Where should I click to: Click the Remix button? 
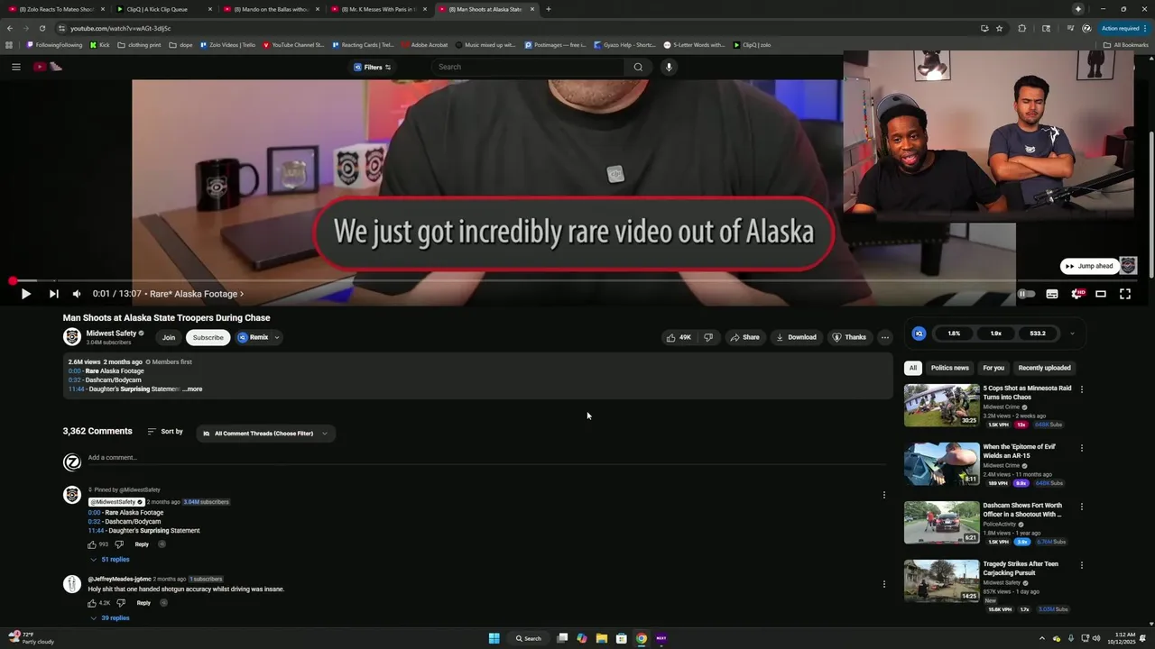coord(254,337)
